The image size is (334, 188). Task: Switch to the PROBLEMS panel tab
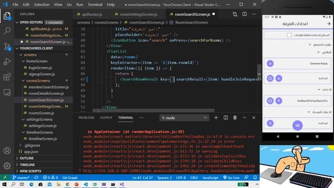point(86,118)
